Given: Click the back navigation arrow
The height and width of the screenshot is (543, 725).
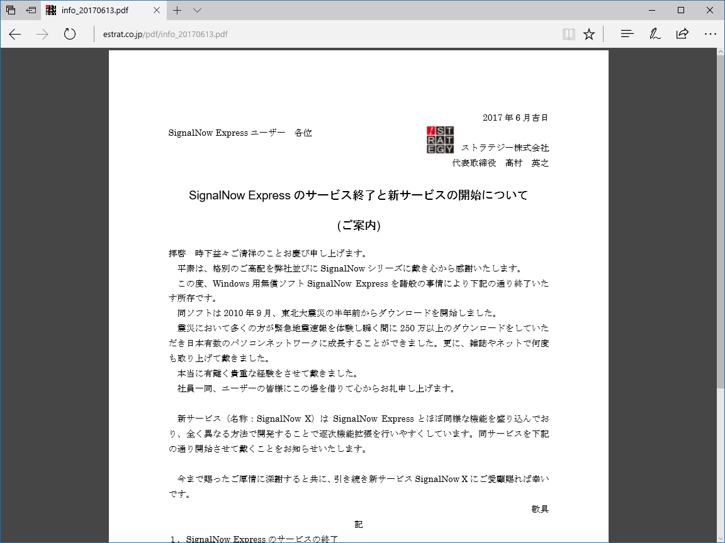Looking at the screenshot, I should (x=14, y=35).
